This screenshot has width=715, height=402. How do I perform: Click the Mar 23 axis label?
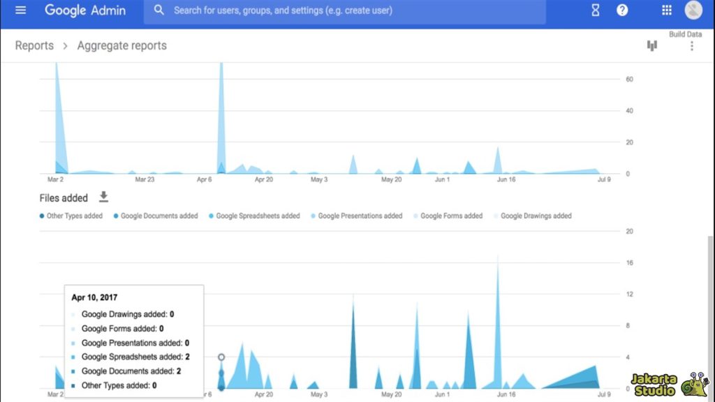pos(145,179)
